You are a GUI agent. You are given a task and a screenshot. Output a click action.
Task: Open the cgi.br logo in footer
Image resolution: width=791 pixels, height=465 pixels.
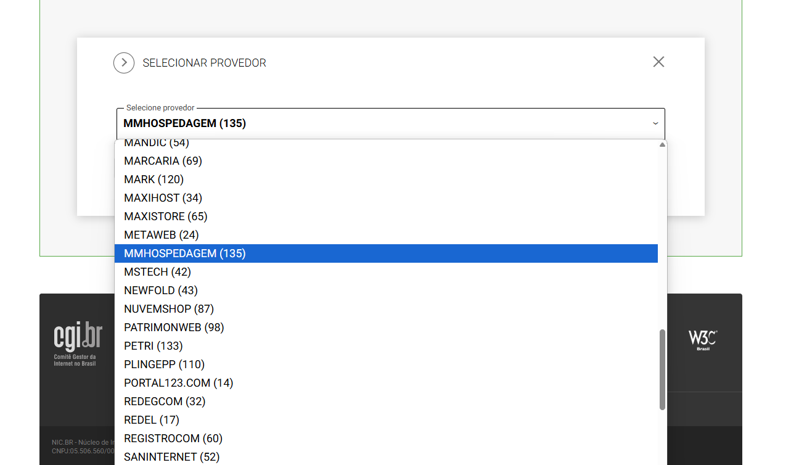coord(78,344)
